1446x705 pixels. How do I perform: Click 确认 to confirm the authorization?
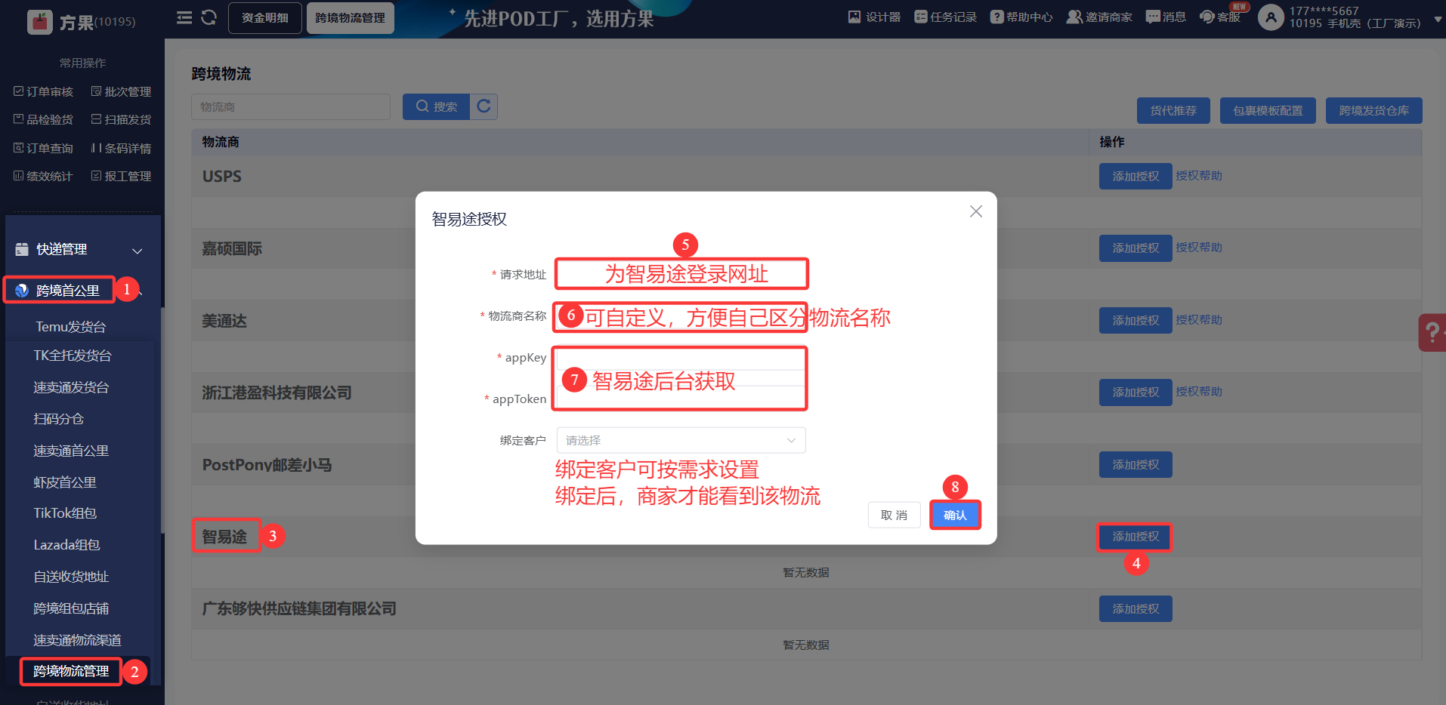click(x=955, y=515)
